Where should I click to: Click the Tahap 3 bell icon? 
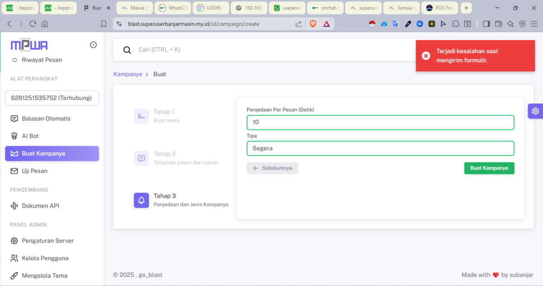click(x=141, y=200)
